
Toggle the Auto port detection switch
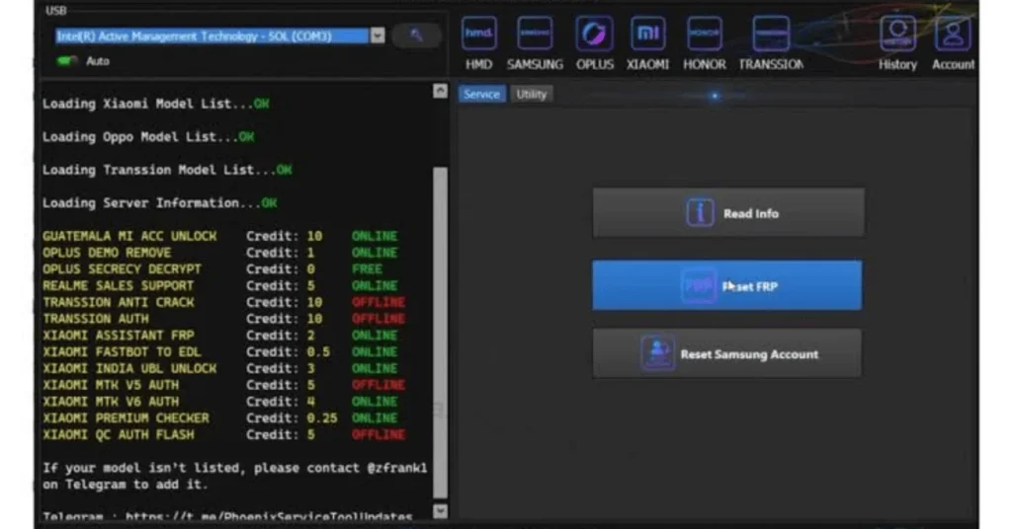click(x=66, y=60)
